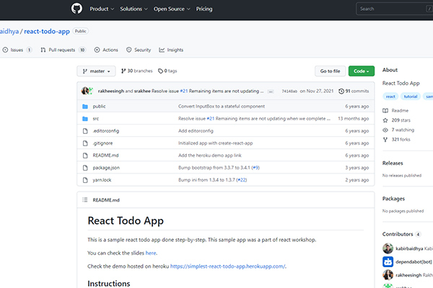This screenshot has height=288, width=433.
Task: Switch to the Pull requests tab
Action: (x=63, y=50)
